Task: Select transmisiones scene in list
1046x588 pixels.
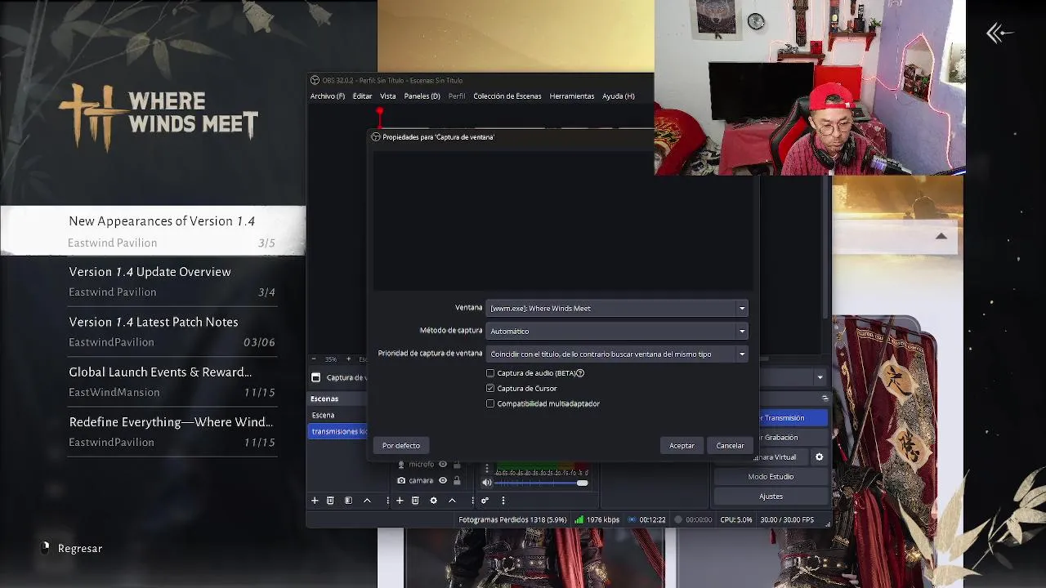Action: pyautogui.click(x=338, y=431)
